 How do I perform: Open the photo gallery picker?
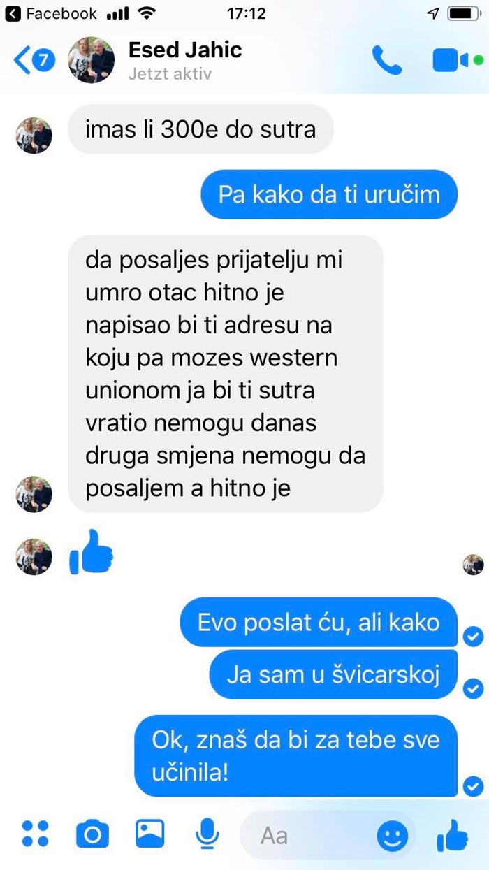click(149, 833)
